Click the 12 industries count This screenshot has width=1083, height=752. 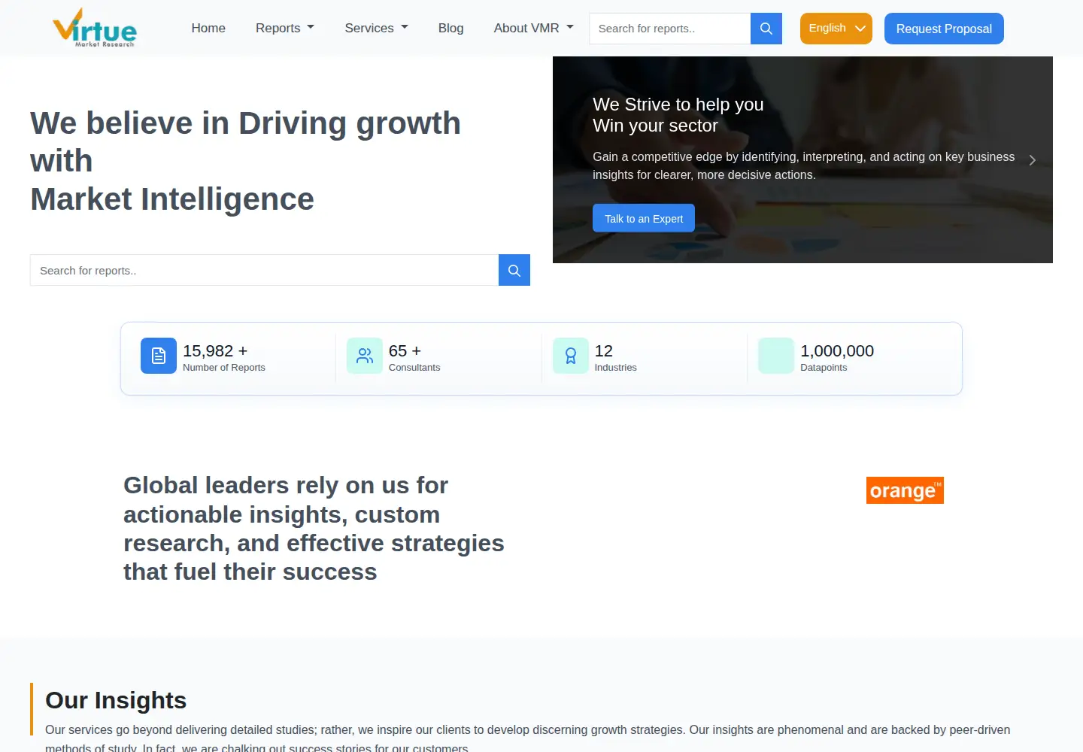pyautogui.click(x=604, y=351)
